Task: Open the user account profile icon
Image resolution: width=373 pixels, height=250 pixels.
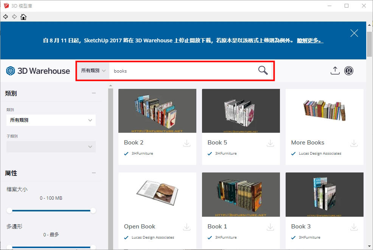Action: [x=349, y=71]
